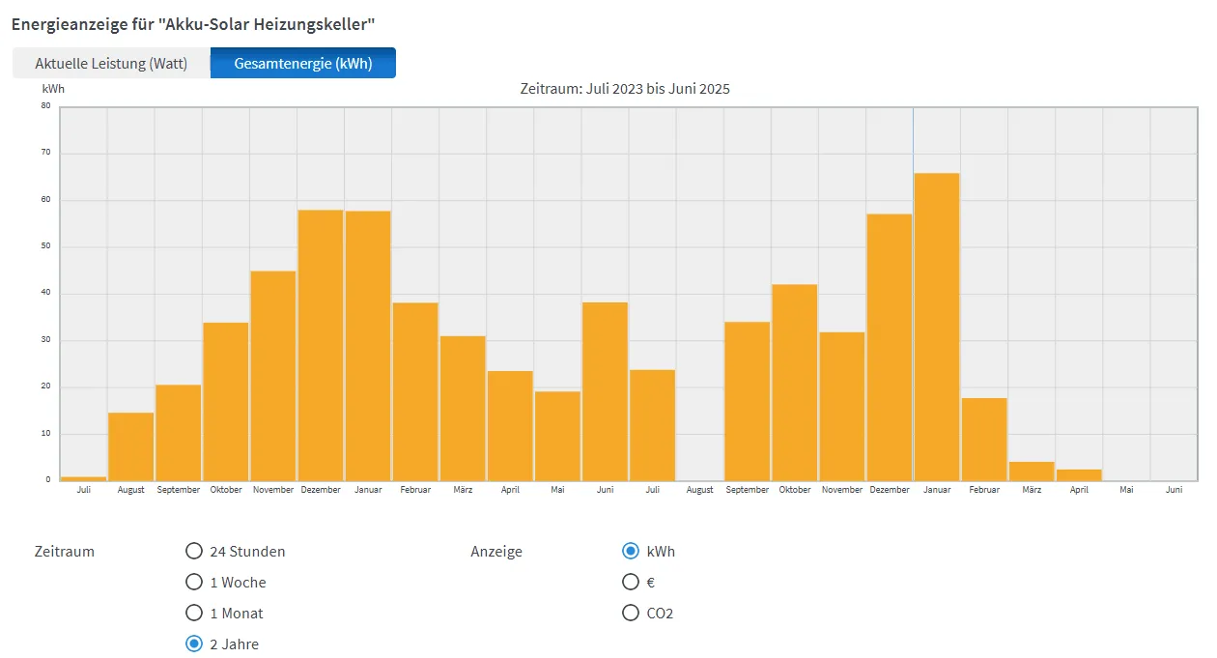Select the second Oktober bar near 42 kWh
Viewport: 1217px width, 658px height.
point(794,383)
